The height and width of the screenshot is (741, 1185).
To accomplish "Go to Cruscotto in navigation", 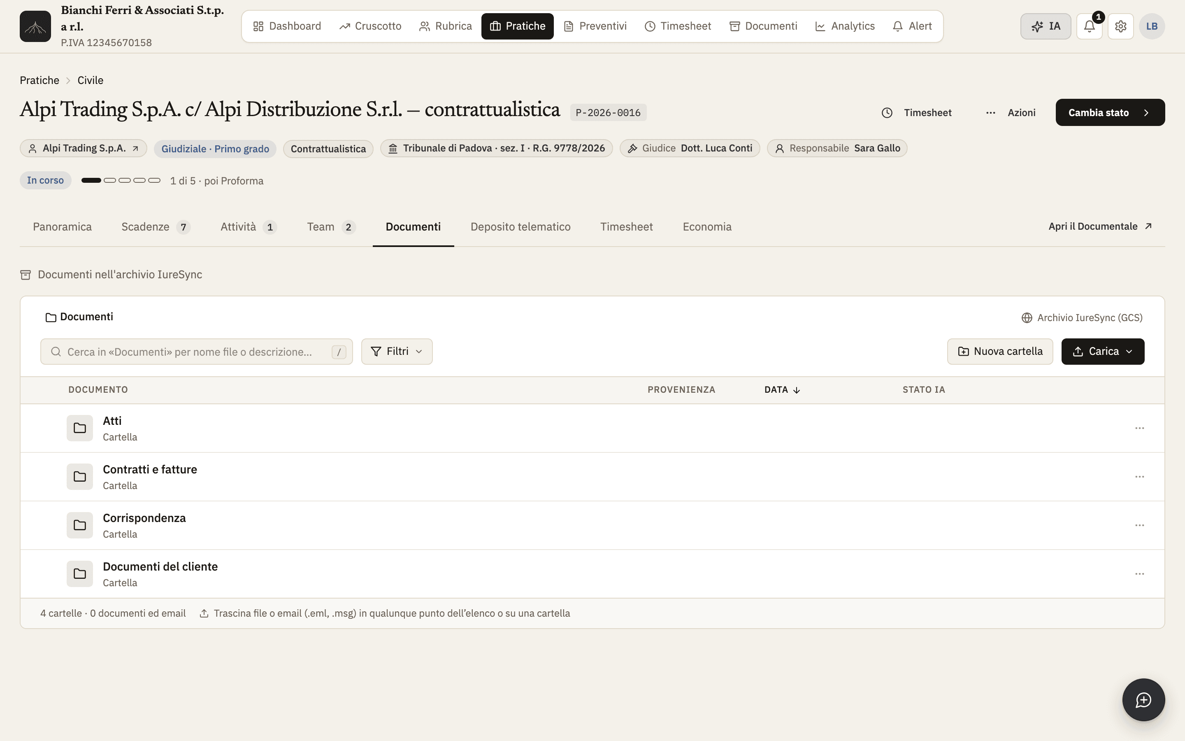I will (370, 26).
